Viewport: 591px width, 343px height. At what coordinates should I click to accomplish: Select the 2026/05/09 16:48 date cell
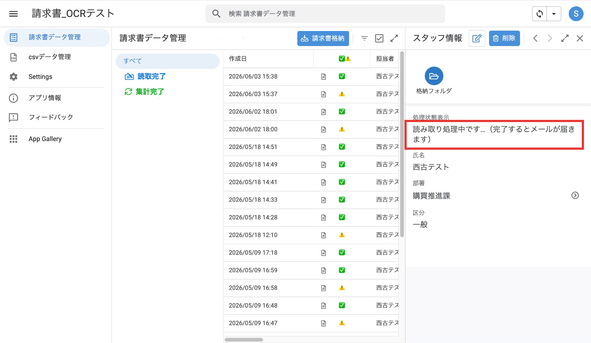253,305
